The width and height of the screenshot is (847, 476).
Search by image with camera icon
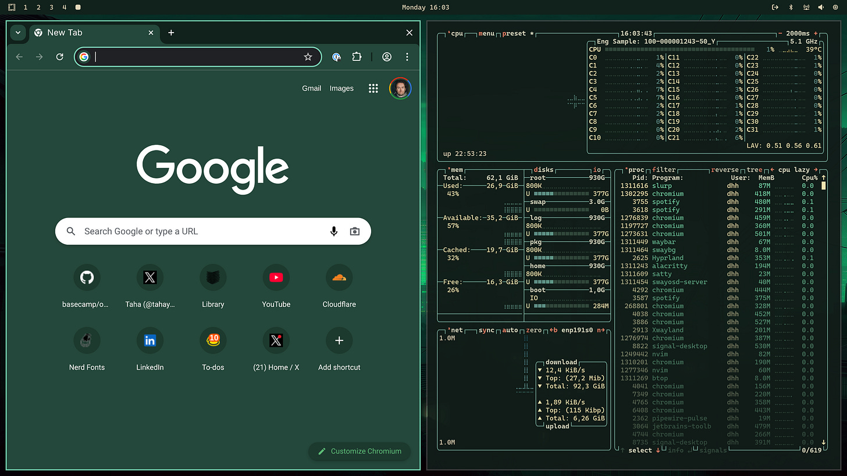(x=354, y=231)
